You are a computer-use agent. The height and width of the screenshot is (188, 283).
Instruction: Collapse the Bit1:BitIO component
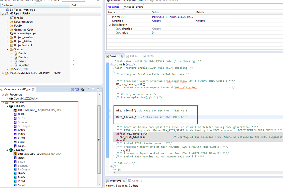coord(7,107)
